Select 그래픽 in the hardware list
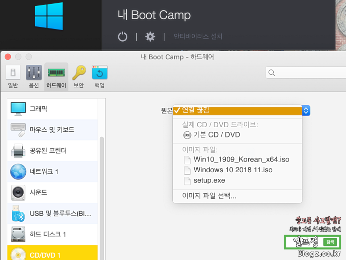This screenshot has width=346, height=260. click(x=52, y=109)
